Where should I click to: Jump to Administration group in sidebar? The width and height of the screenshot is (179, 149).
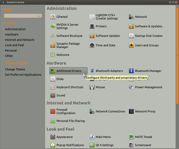tap(15, 29)
